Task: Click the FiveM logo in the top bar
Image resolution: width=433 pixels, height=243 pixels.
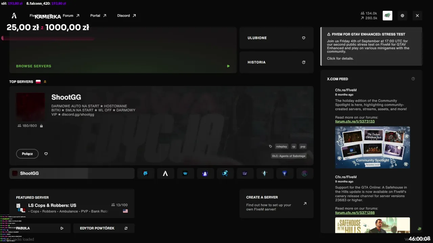Action: [14, 16]
